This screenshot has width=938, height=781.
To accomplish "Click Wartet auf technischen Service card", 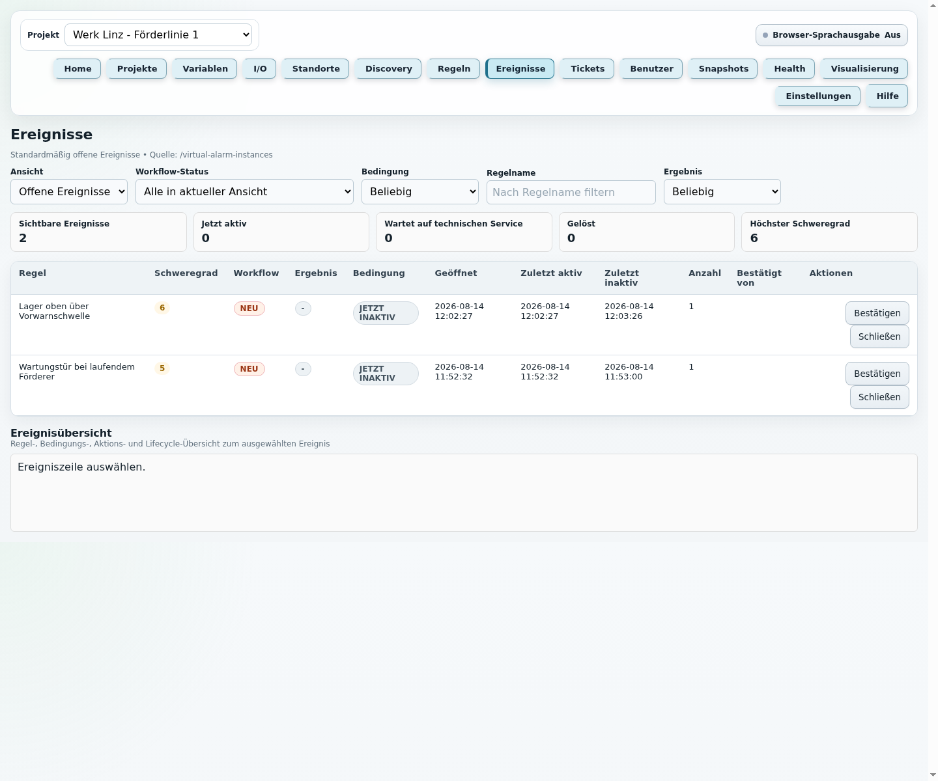I will coord(464,232).
